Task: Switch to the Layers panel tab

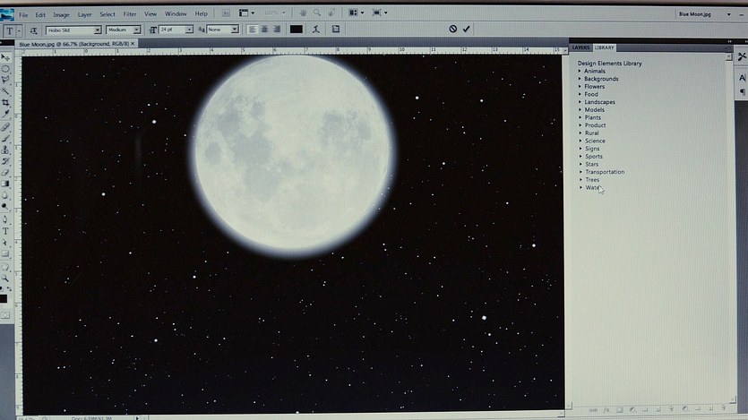Action: (x=581, y=47)
